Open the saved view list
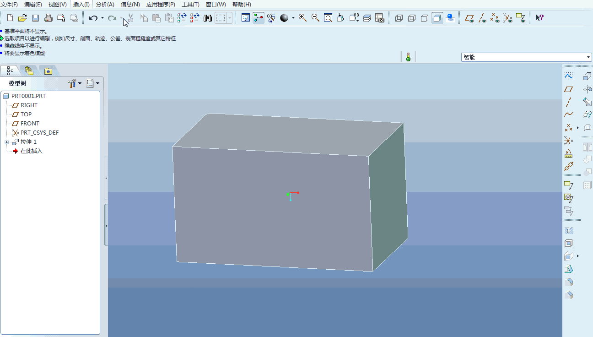The width and height of the screenshot is (593, 337). (354, 18)
